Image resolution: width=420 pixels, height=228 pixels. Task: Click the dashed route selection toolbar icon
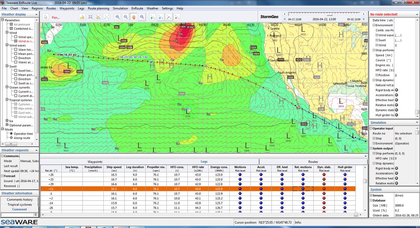point(107,17)
